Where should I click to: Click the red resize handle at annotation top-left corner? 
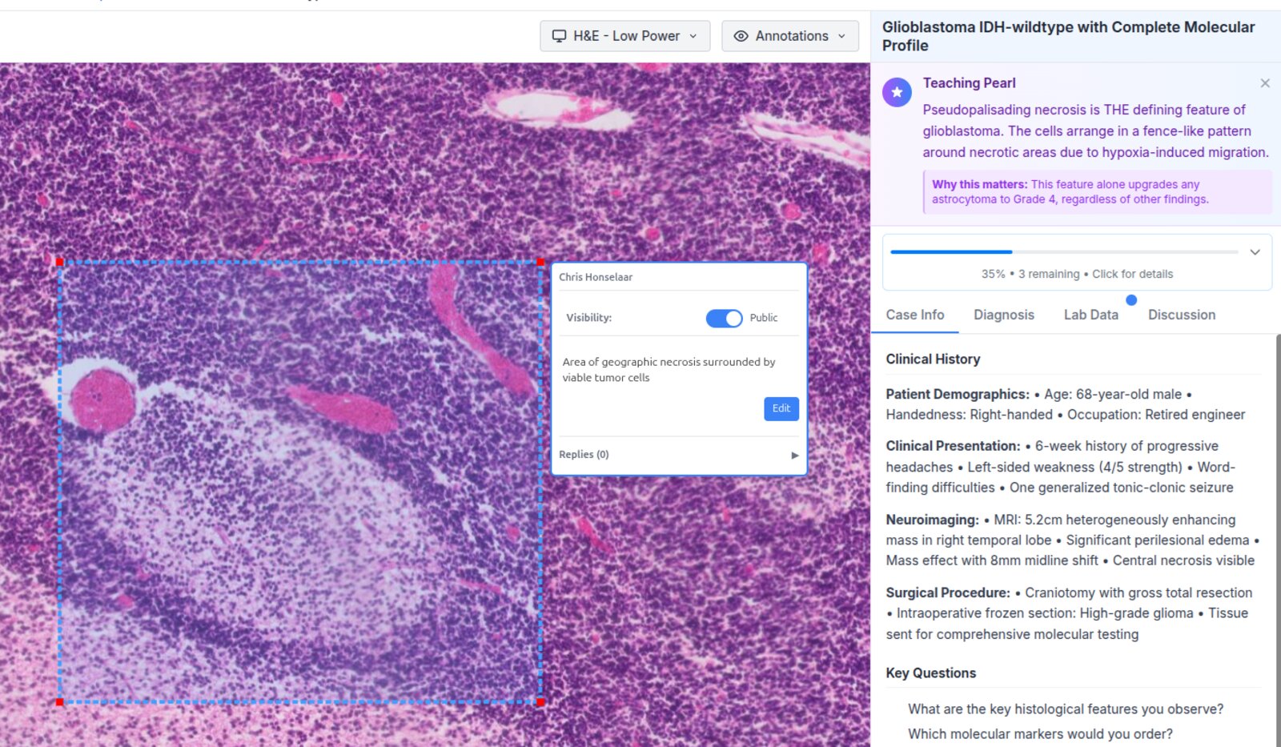click(59, 261)
